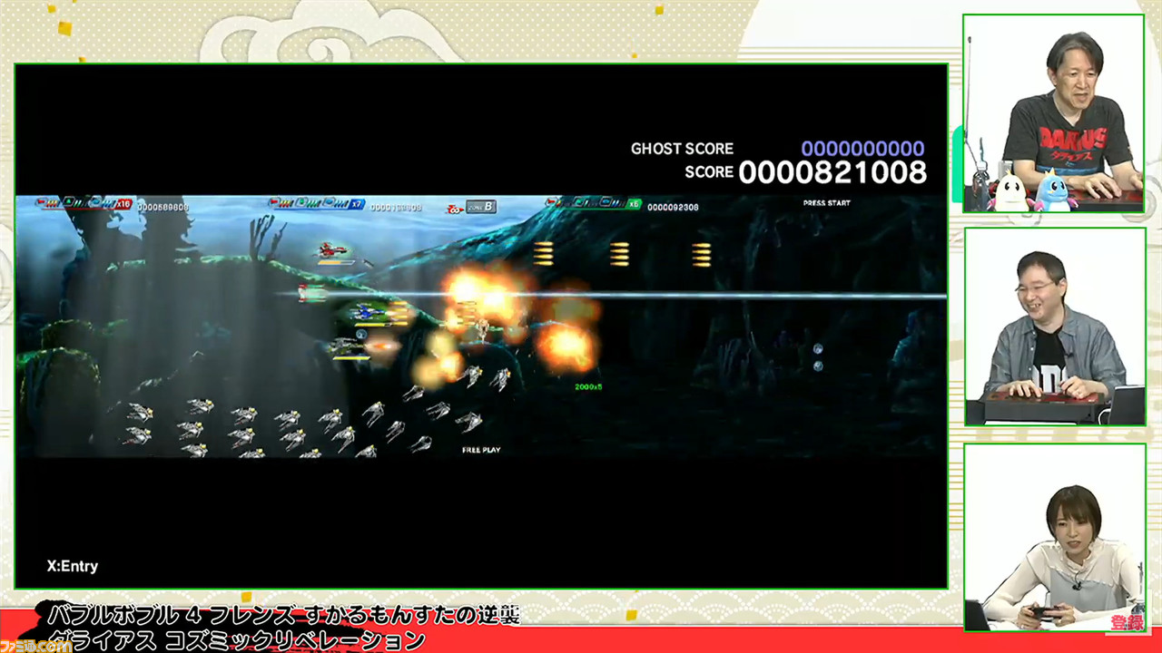The width and height of the screenshot is (1162, 653).
Task: Select the middle webcam feed of laughing man
Action: click(1054, 326)
